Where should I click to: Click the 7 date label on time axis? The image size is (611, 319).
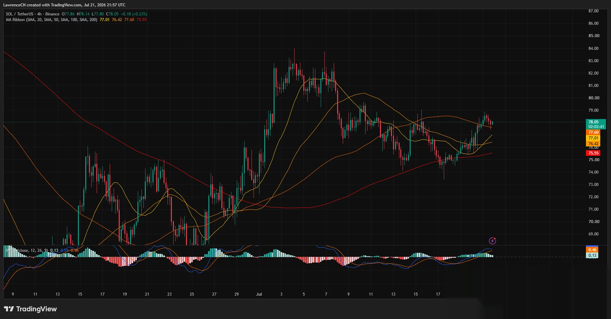pyautogui.click(x=326, y=294)
